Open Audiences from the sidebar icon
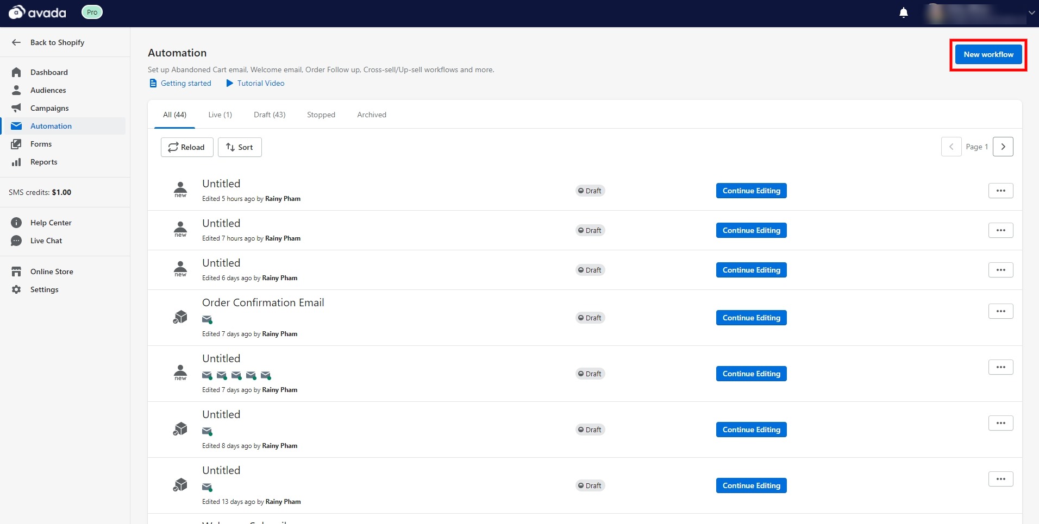The height and width of the screenshot is (524, 1039). [16, 90]
